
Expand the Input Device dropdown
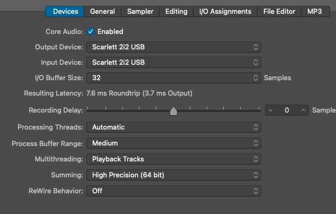tap(174, 63)
